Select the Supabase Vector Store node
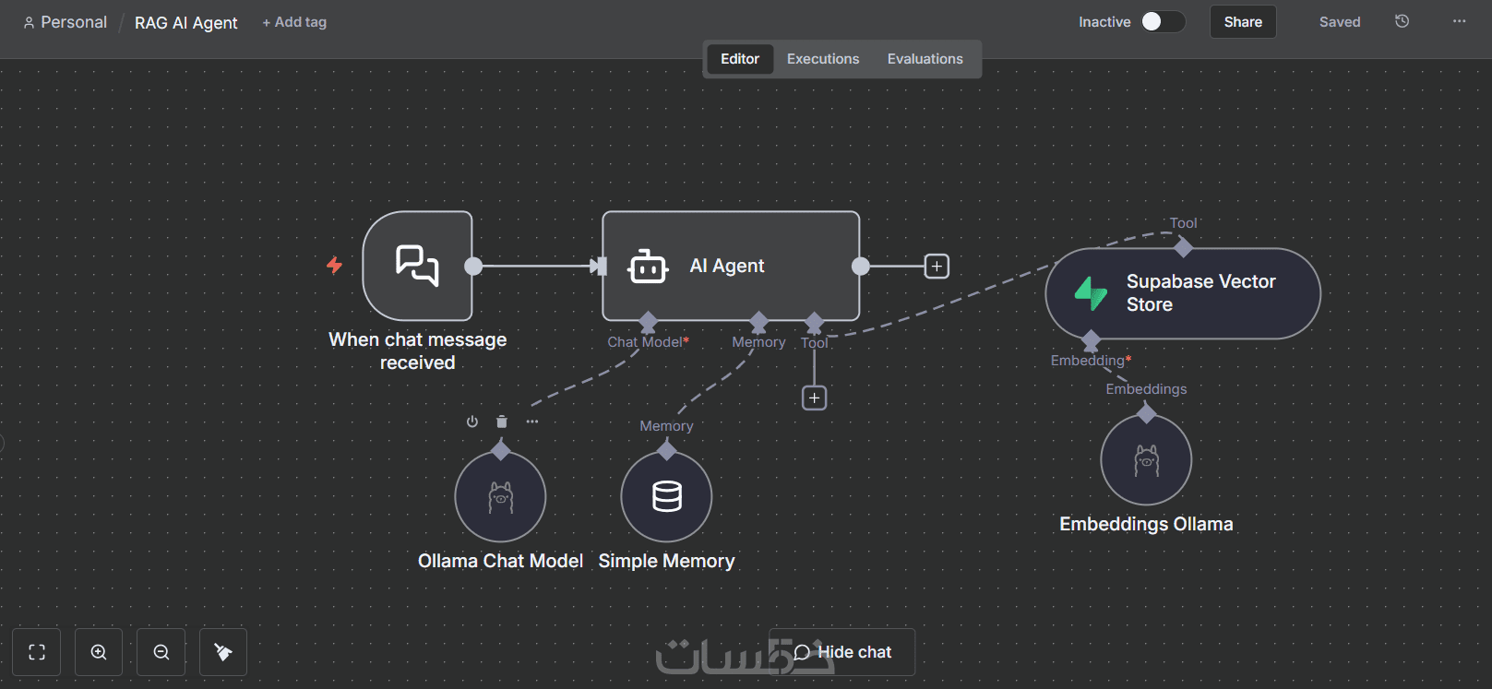Screen dimensions: 1492x689 (x=1183, y=293)
